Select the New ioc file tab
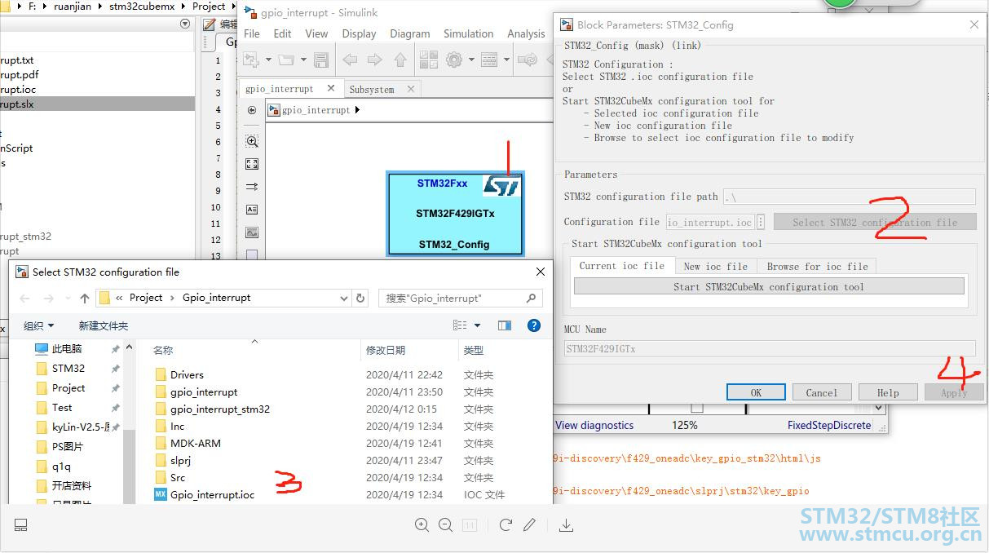Viewport: 989px width, 553px height. (715, 266)
